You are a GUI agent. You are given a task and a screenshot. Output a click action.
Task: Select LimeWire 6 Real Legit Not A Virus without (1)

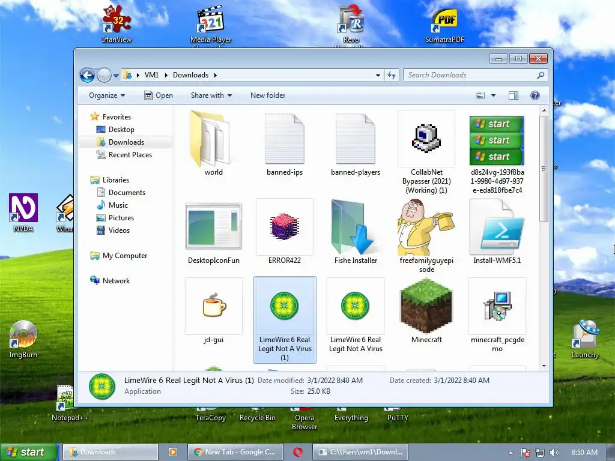tap(356, 315)
